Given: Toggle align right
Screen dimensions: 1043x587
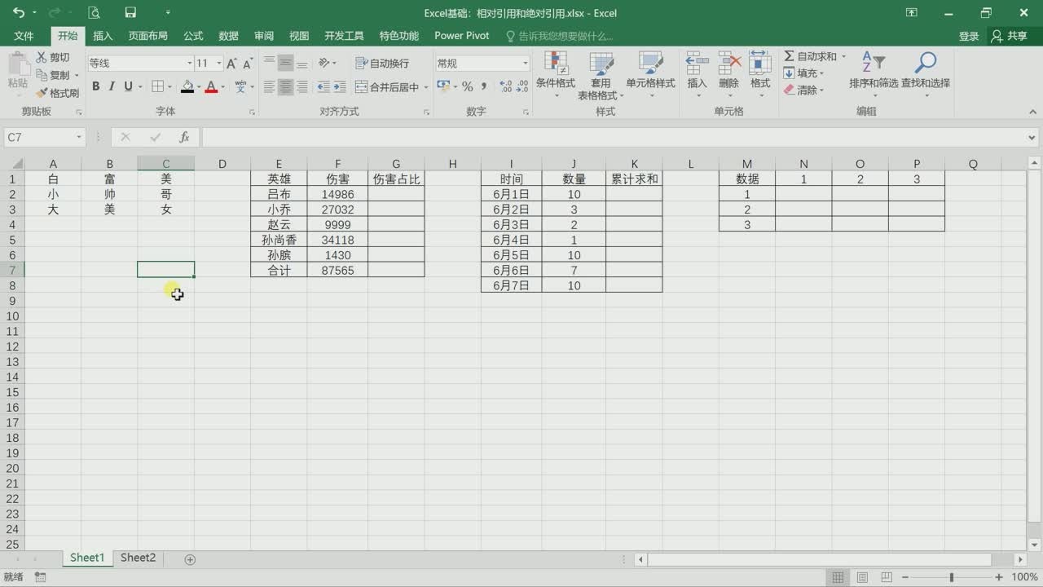Looking at the screenshot, I should click(x=301, y=86).
